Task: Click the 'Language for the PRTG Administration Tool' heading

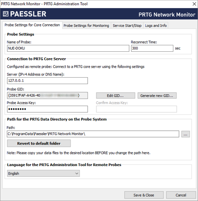Action: (64, 165)
